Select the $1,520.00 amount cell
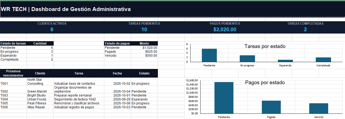This screenshot has height=119, width=345. pyautogui.click(x=144, y=47)
